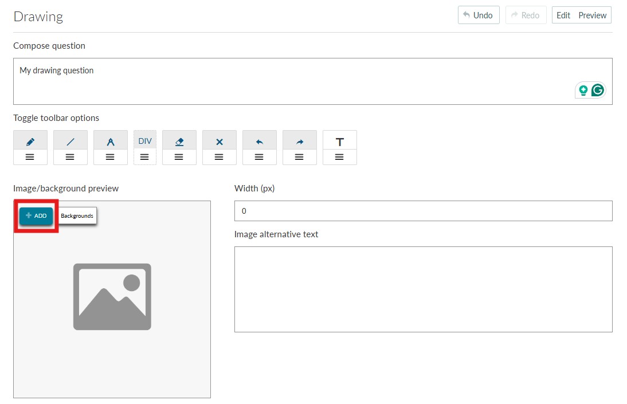The width and height of the screenshot is (627, 404).
Task: Toggle the pencil drawing tool option
Action: [x=30, y=141]
